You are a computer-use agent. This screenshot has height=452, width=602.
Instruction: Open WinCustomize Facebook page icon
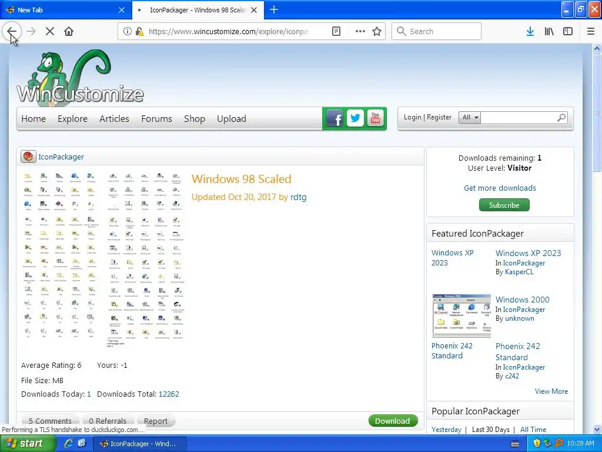point(335,118)
